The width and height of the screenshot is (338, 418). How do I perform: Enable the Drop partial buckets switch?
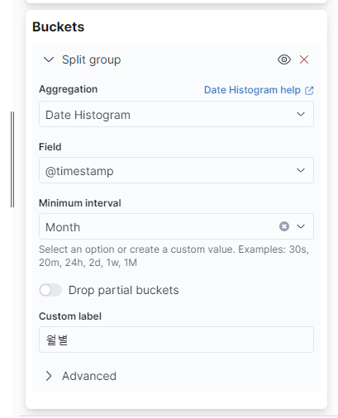tap(50, 290)
